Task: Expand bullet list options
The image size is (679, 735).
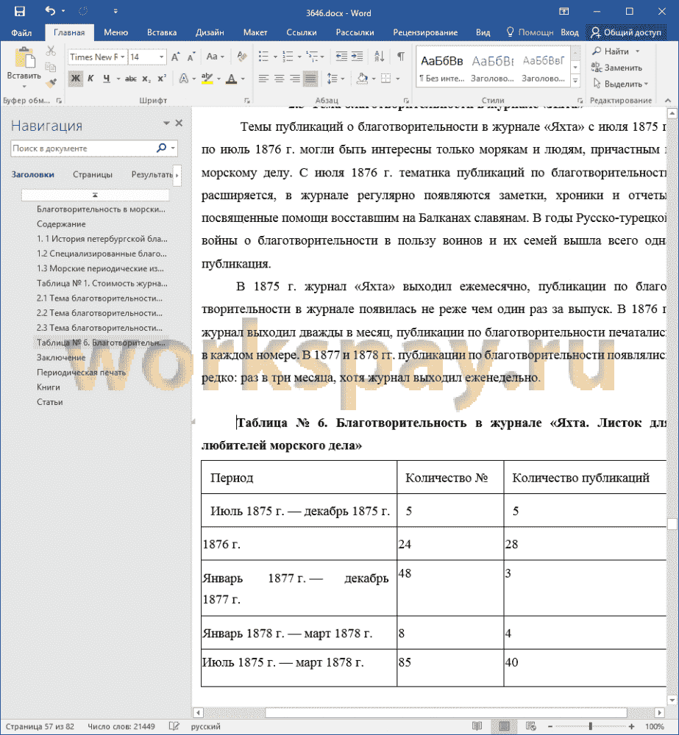Action: click(x=275, y=57)
